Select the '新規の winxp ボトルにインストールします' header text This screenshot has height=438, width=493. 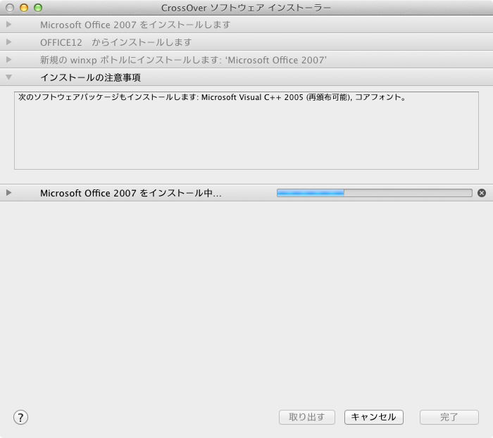click(x=183, y=60)
